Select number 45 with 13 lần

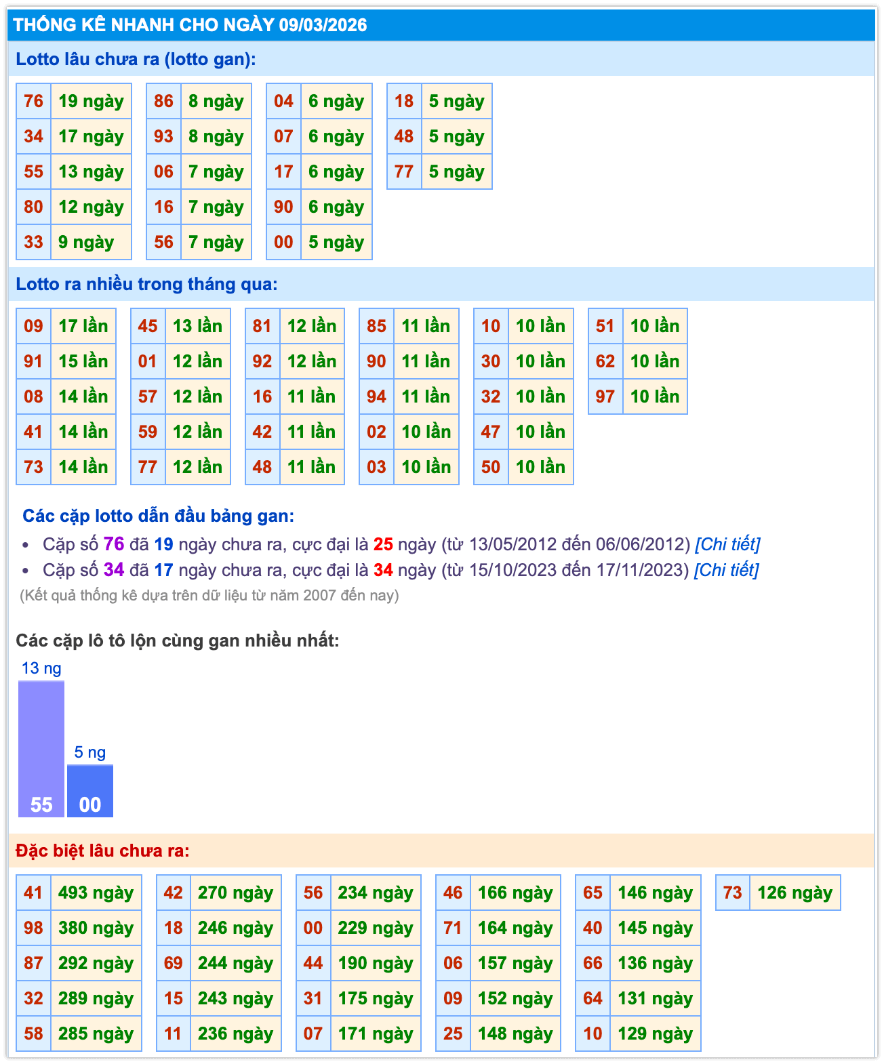point(148,327)
